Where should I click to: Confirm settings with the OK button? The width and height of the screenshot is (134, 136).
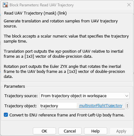click(44, 131)
